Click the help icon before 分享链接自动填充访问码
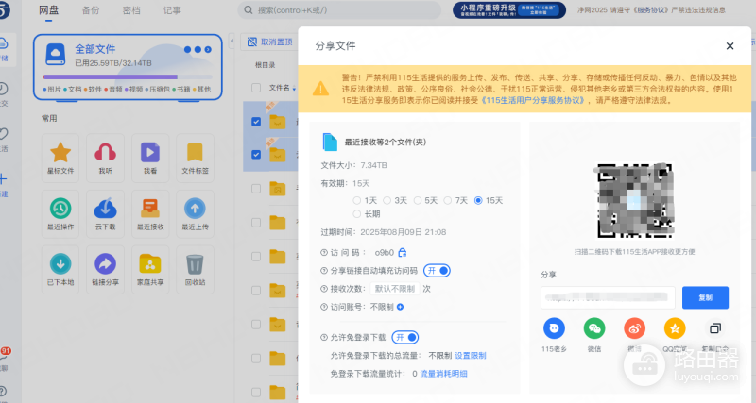The width and height of the screenshot is (756, 403). tap(324, 271)
